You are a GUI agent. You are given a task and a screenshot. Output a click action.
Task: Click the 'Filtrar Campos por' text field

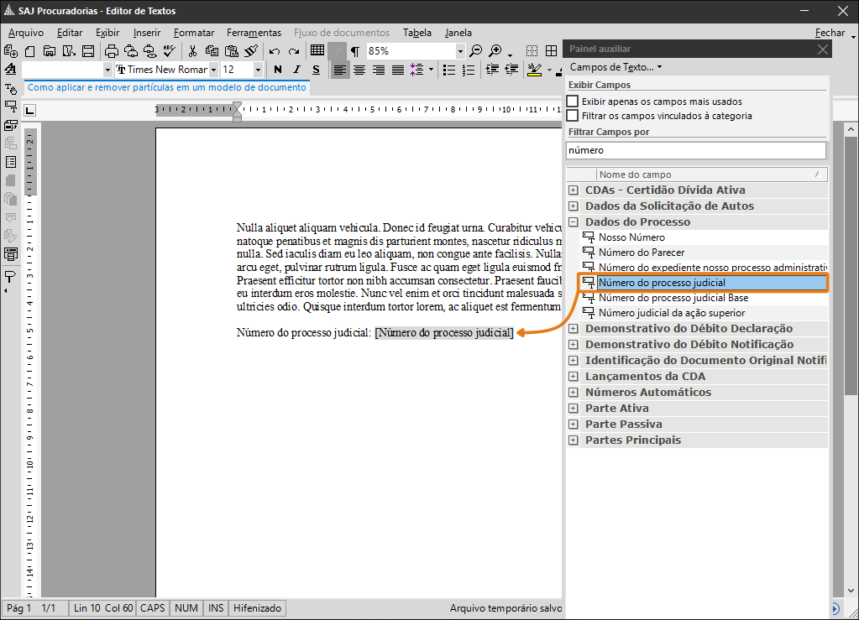click(696, 150)
